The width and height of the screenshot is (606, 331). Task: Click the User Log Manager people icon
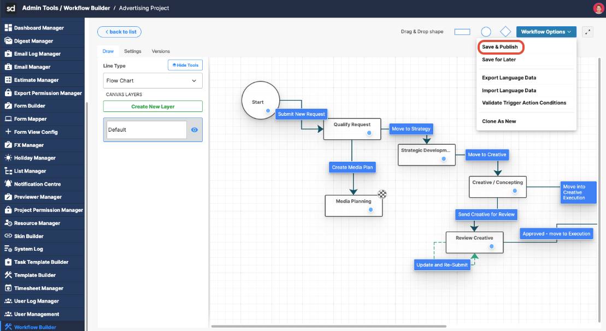tap(8, 301)
